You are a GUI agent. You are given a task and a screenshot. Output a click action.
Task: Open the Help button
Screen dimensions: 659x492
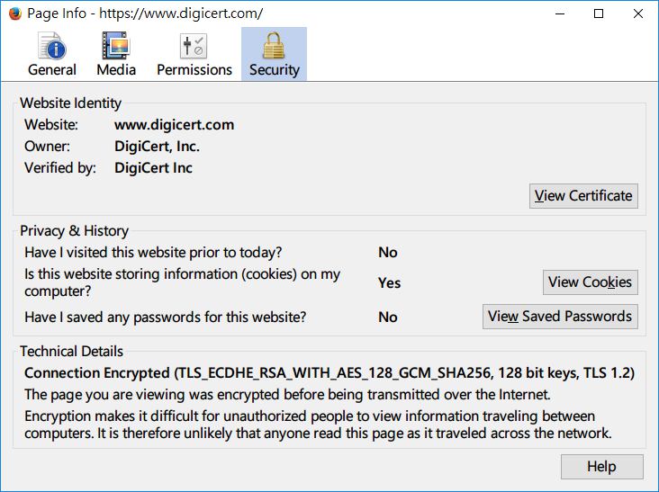click(x=602, y=467)
